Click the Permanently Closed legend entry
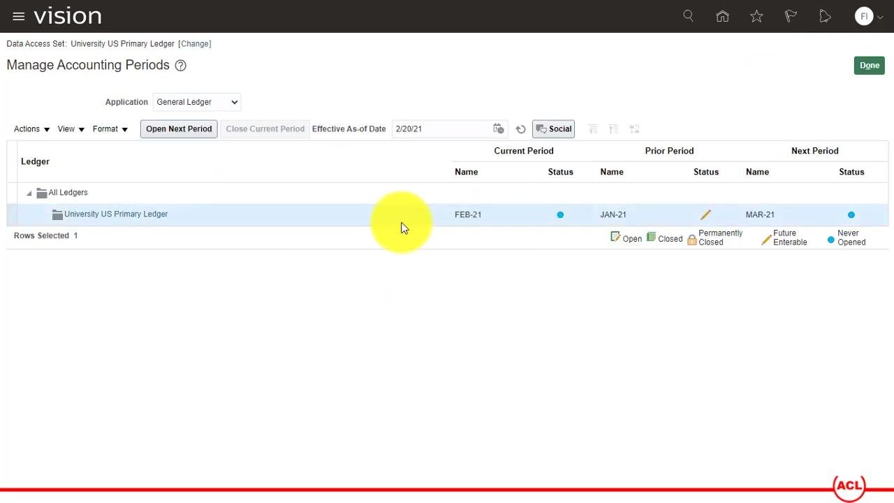 click(715, 238)
